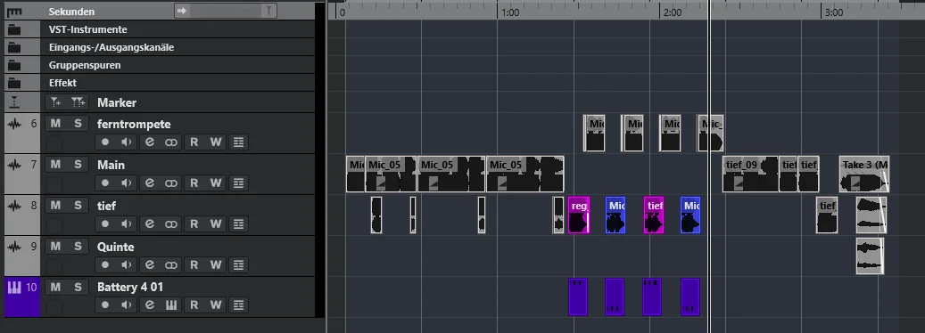925x333 pixels.
Task: Toggle stereo/mono on Quinte track
Action: 171,264
